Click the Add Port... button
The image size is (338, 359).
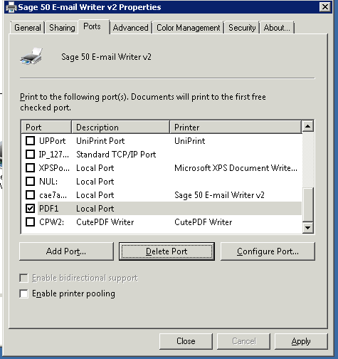[x=66, y=251]
